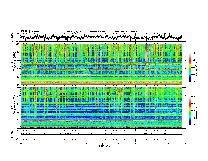Click the "ch.1(V)" axis label of waveform panel
The height and width of the screenshot is (161, 208).
13,37
